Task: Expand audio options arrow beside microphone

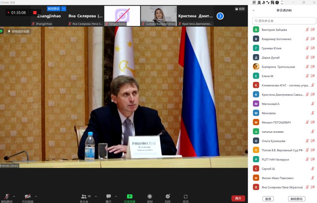Action: 14,196
